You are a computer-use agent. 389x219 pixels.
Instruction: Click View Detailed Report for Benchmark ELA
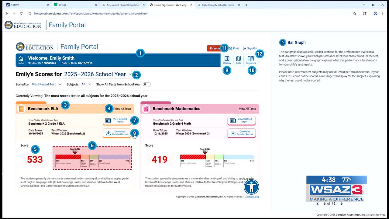coord(117,120)
